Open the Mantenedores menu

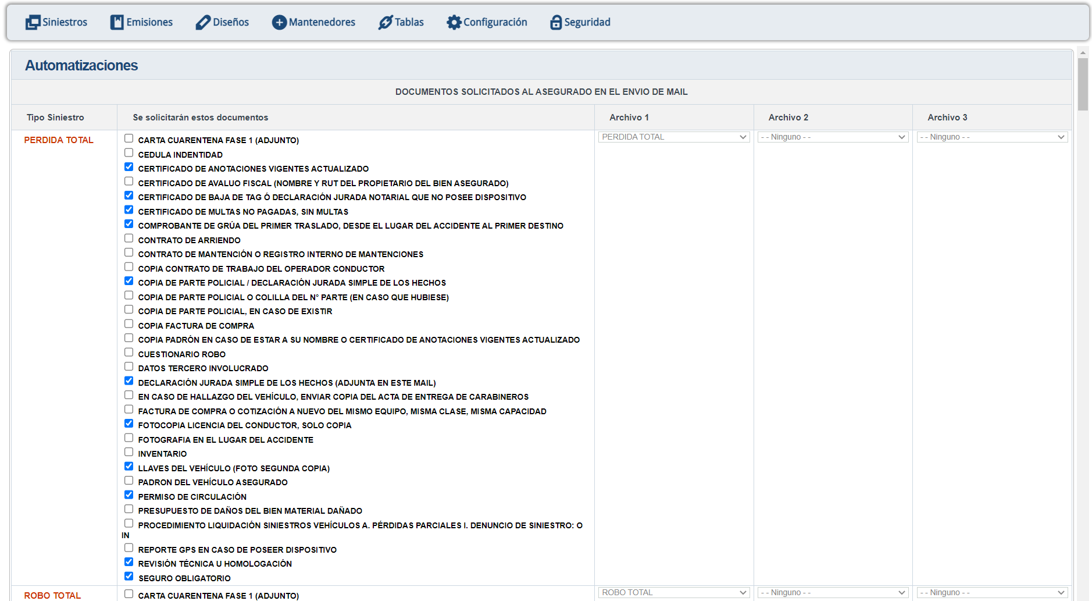322,22
